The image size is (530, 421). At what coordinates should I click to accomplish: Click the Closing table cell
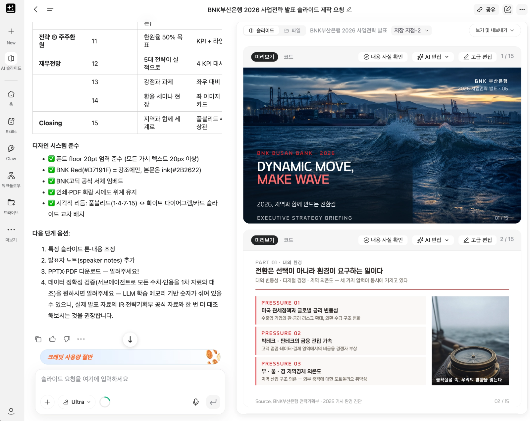click(x=59, y=123)
